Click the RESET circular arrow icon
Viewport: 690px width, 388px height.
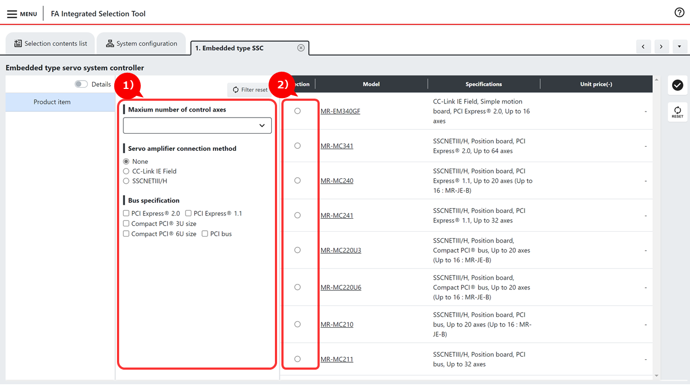678,112
